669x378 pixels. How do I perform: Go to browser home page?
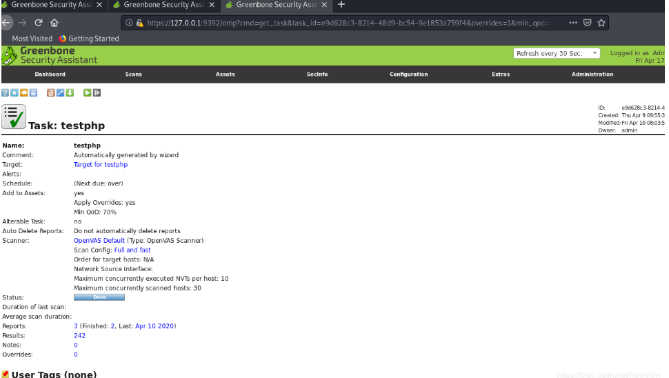point(54,23)
